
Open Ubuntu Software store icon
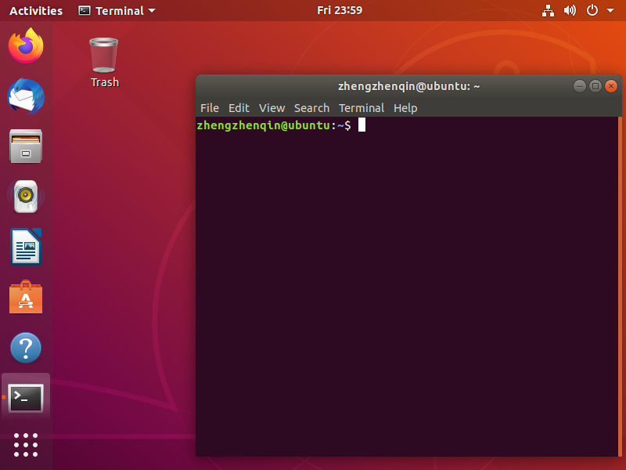point(26,297)
